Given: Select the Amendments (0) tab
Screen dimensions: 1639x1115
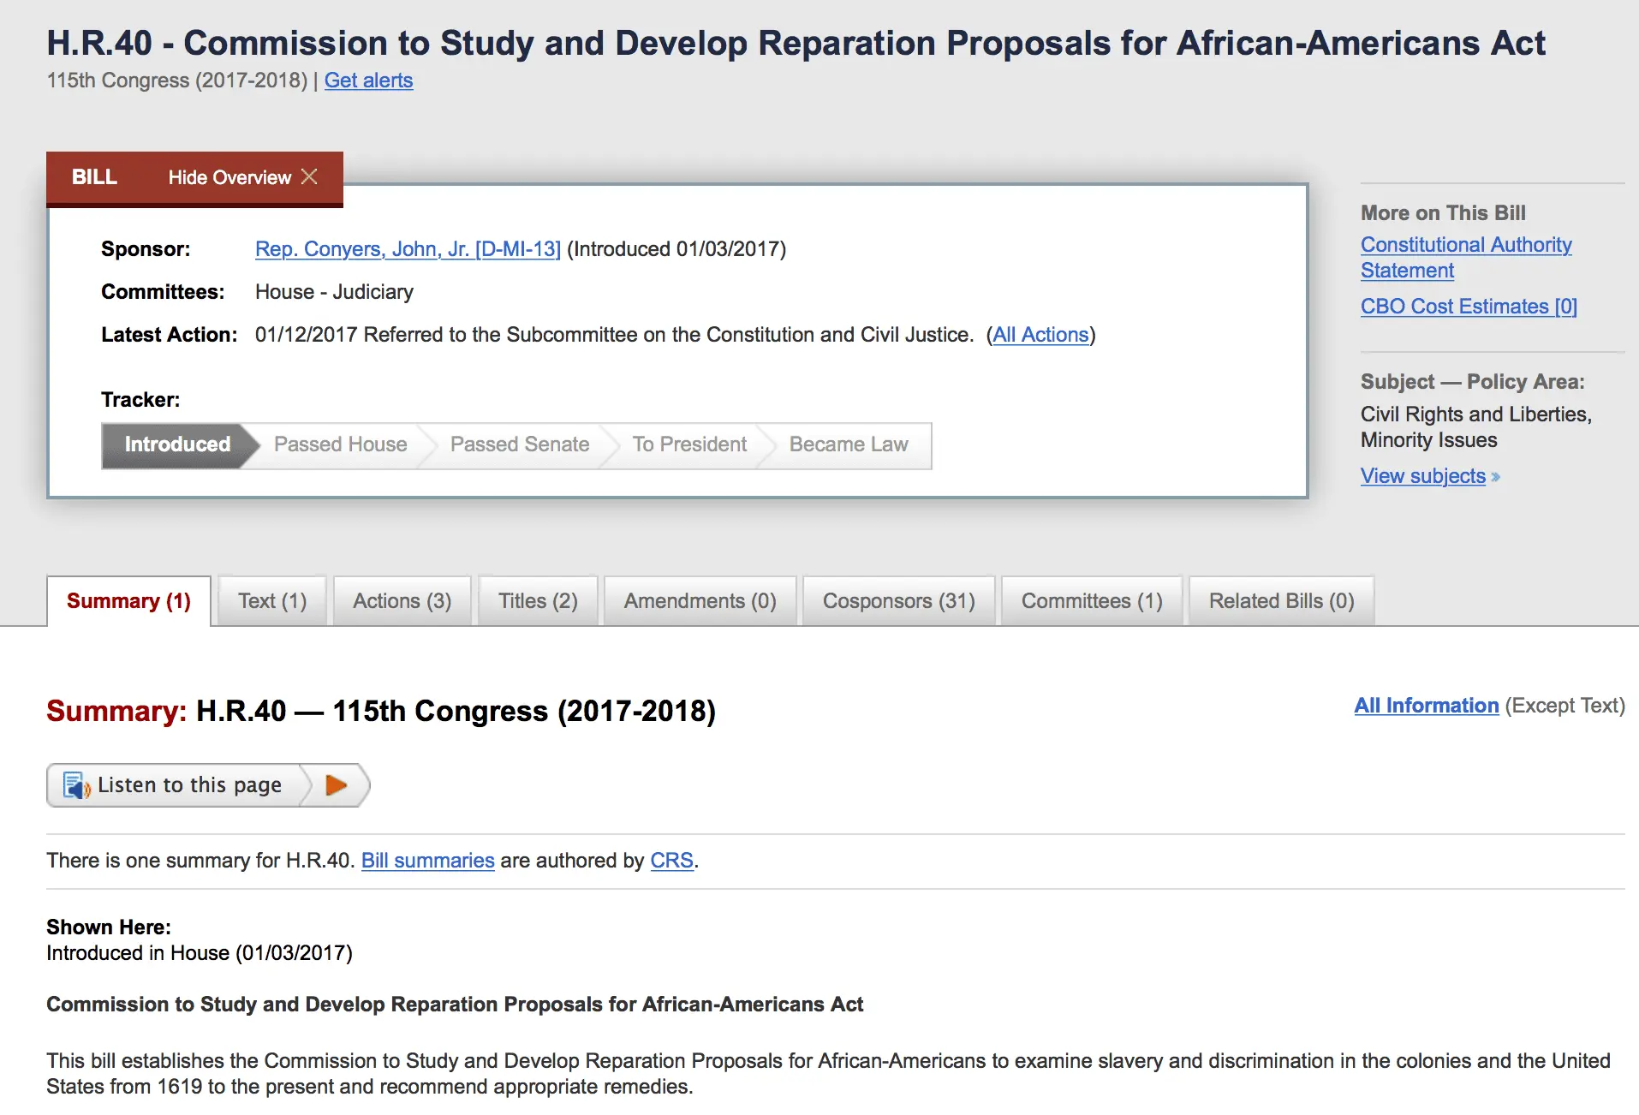Looking at the screenshot, I should tap(700, 601).
